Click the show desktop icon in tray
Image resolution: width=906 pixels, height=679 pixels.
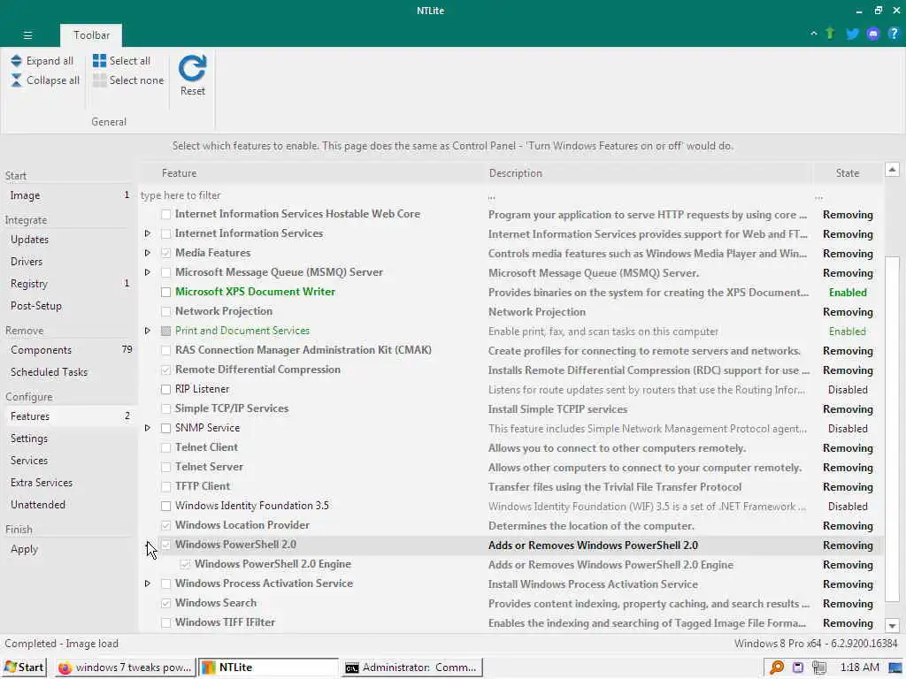point(895,668)
